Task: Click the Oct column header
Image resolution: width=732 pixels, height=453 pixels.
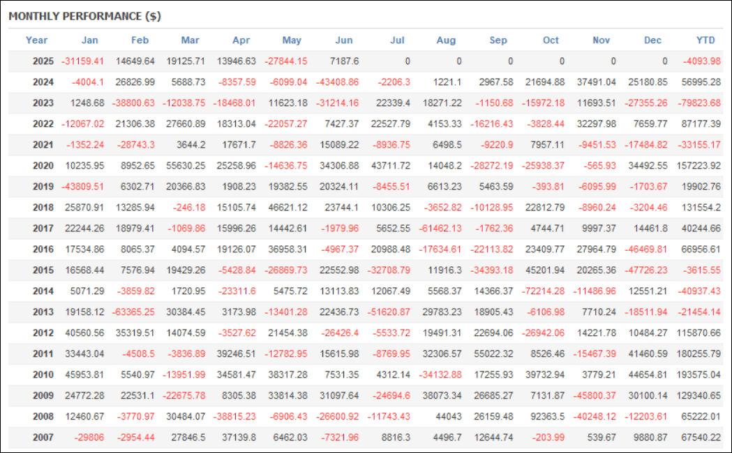Action: [551, 40]
